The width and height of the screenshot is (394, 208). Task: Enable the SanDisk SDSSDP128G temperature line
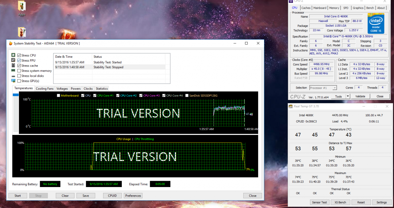[x=187, y=96]
